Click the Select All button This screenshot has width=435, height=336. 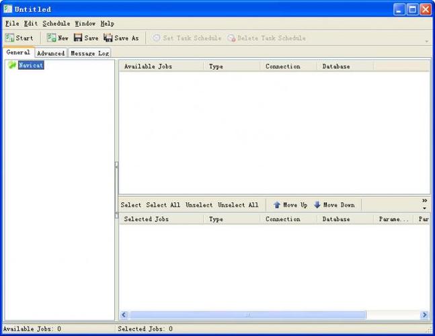[x=163, y=205]
